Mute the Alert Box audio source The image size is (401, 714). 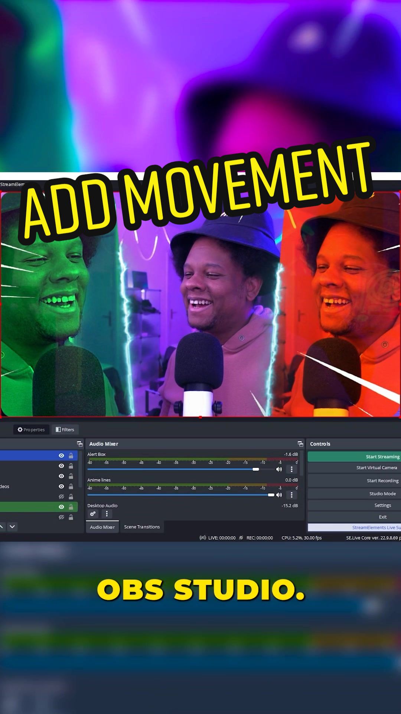(279, 469)
